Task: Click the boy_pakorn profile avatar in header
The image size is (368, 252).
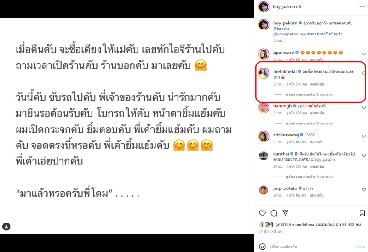Action: coord(264,7)
